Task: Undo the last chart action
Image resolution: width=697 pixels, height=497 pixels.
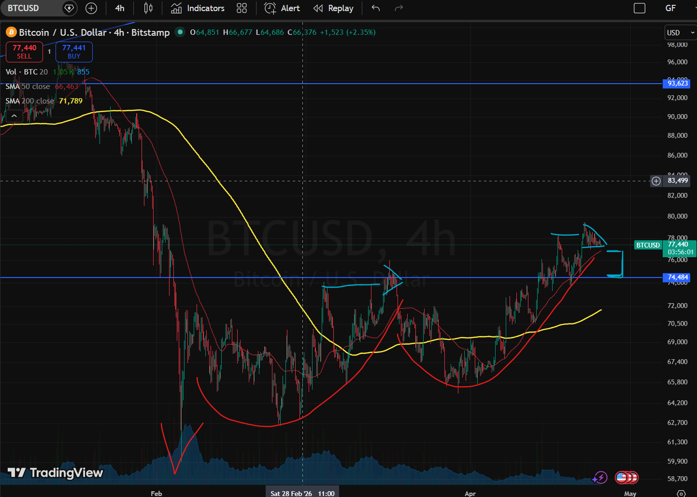Action: point(376,8)
